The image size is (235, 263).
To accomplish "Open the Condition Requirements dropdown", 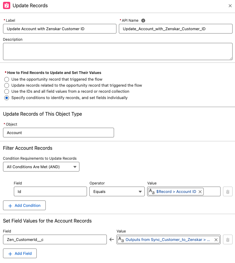I will [41, 167].
